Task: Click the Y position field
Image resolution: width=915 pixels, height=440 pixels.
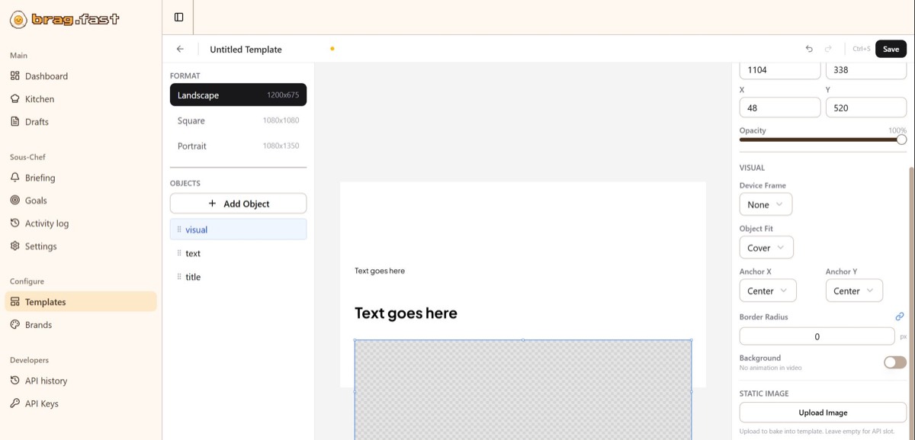Action: (x=866, y=108)
